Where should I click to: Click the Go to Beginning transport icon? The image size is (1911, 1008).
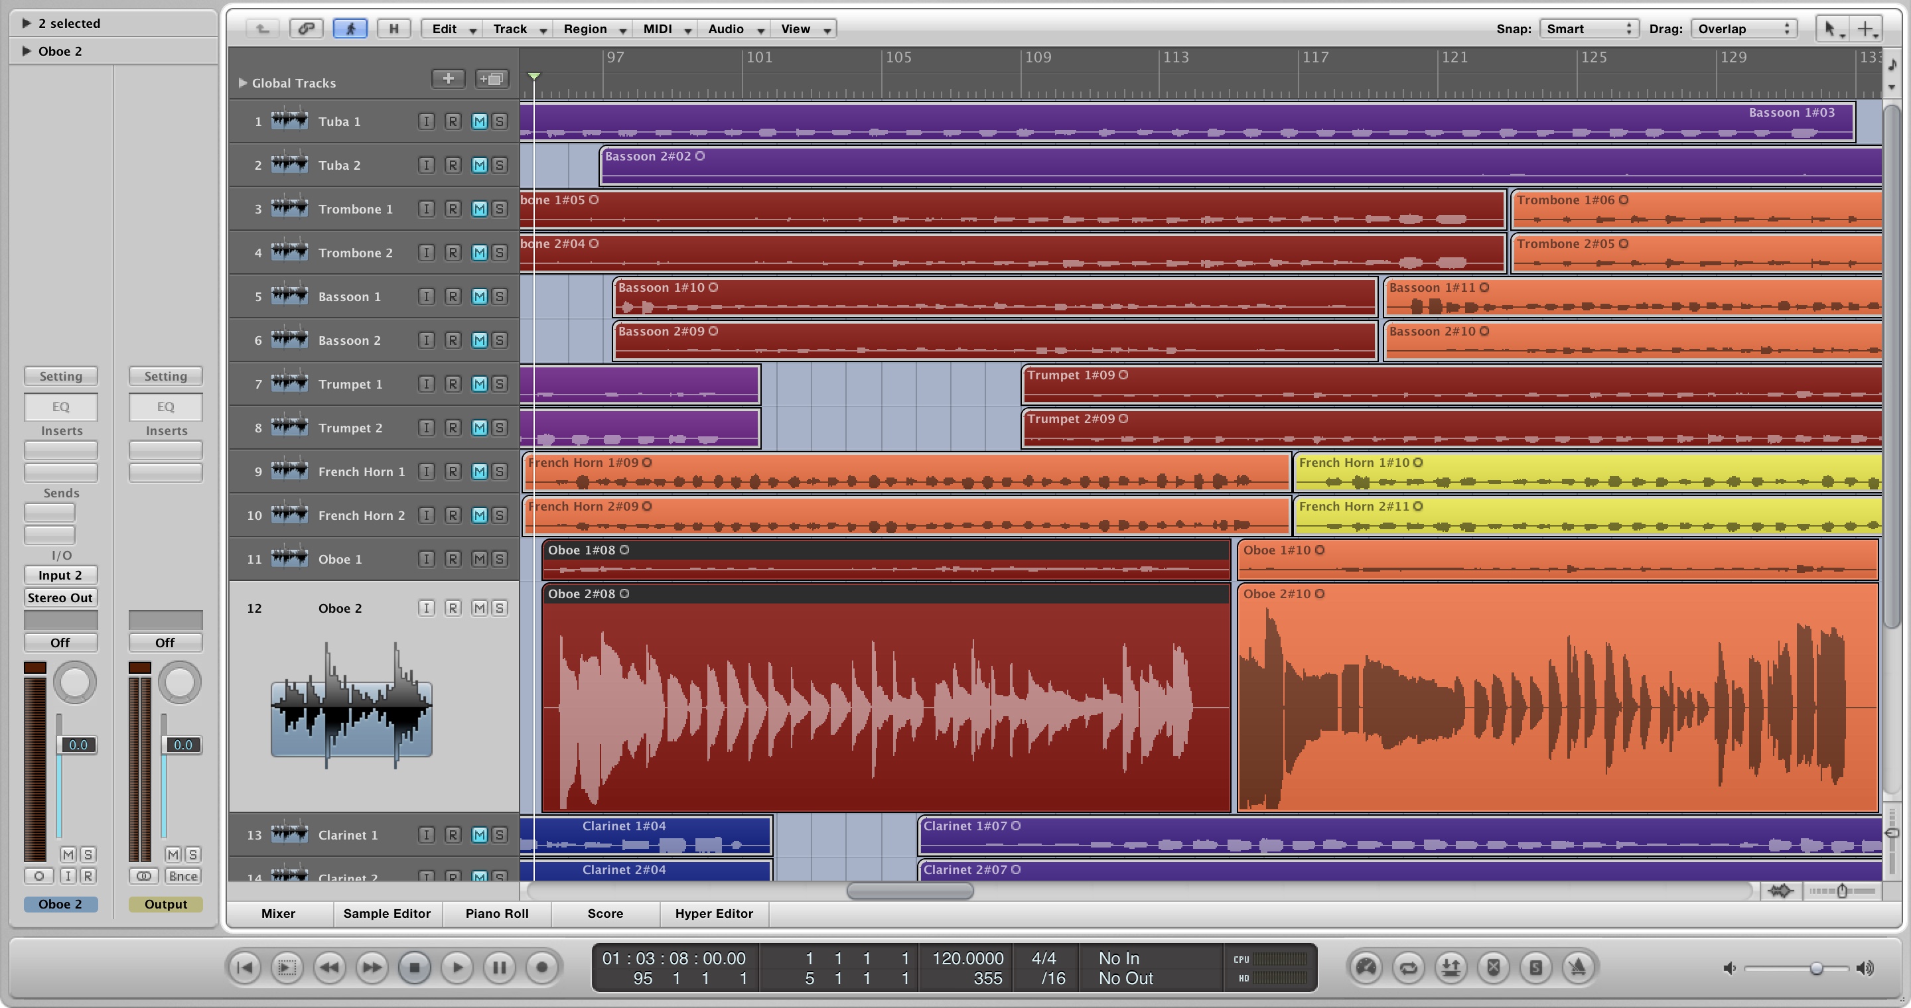pyautogui.click(x=245, y=968)
